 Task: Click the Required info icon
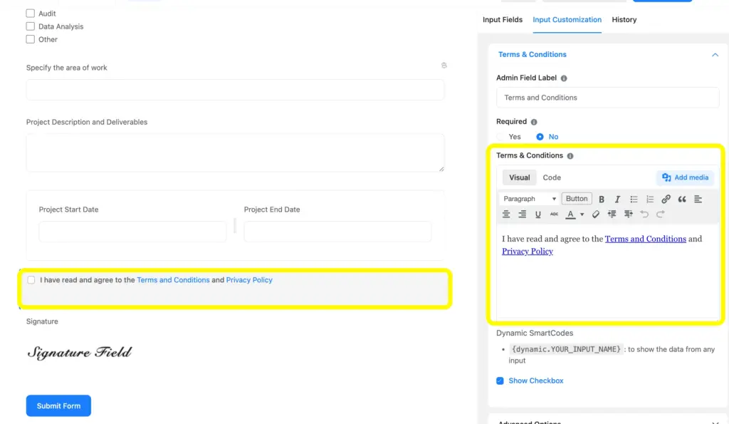(x=534, y=122)
